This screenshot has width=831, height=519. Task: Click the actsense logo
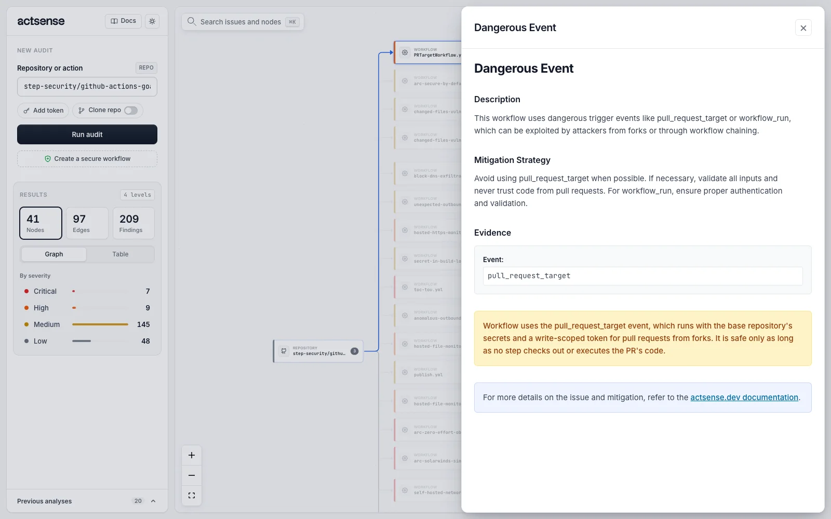click(41, 21)
